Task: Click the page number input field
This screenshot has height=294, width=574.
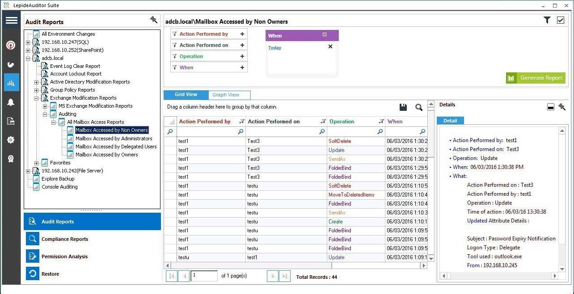Action: tap(204, 276)
